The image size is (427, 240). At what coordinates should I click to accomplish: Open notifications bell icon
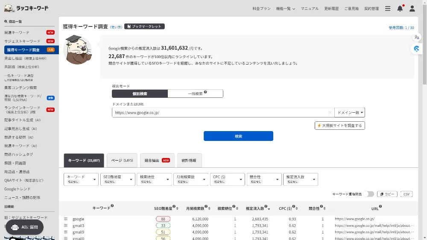[400, 9]
